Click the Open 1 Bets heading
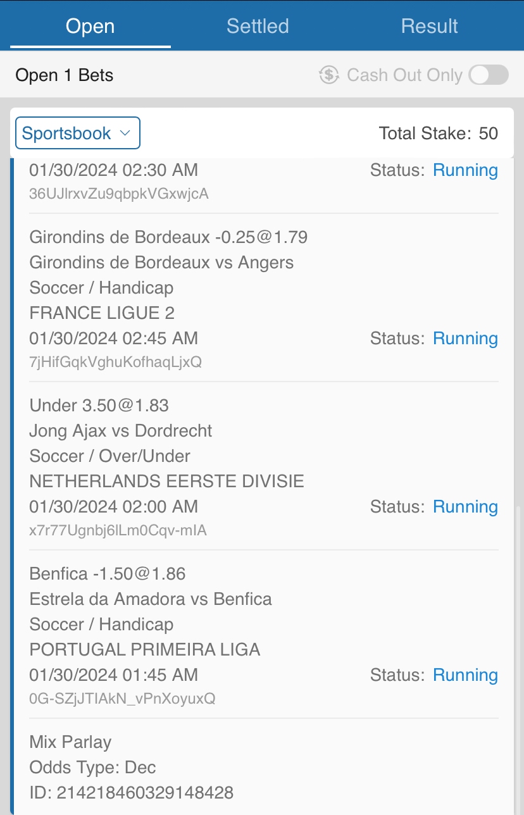 tap(65, 75)
